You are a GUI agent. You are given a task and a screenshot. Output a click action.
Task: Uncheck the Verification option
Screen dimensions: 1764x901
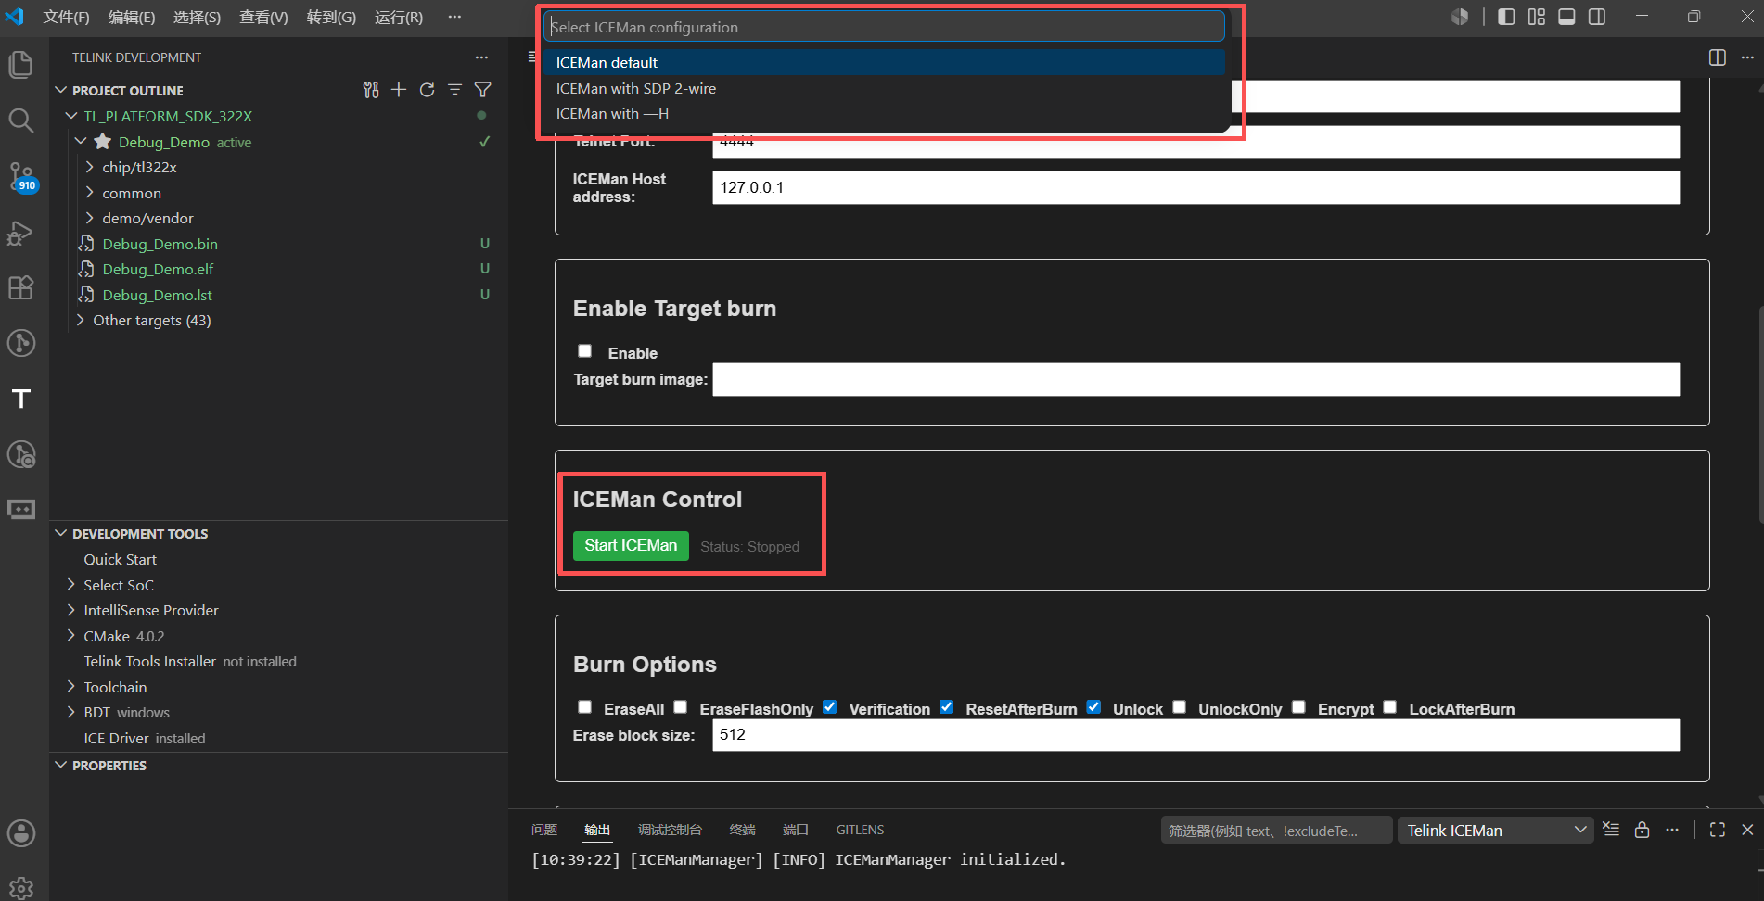(830, 707)
